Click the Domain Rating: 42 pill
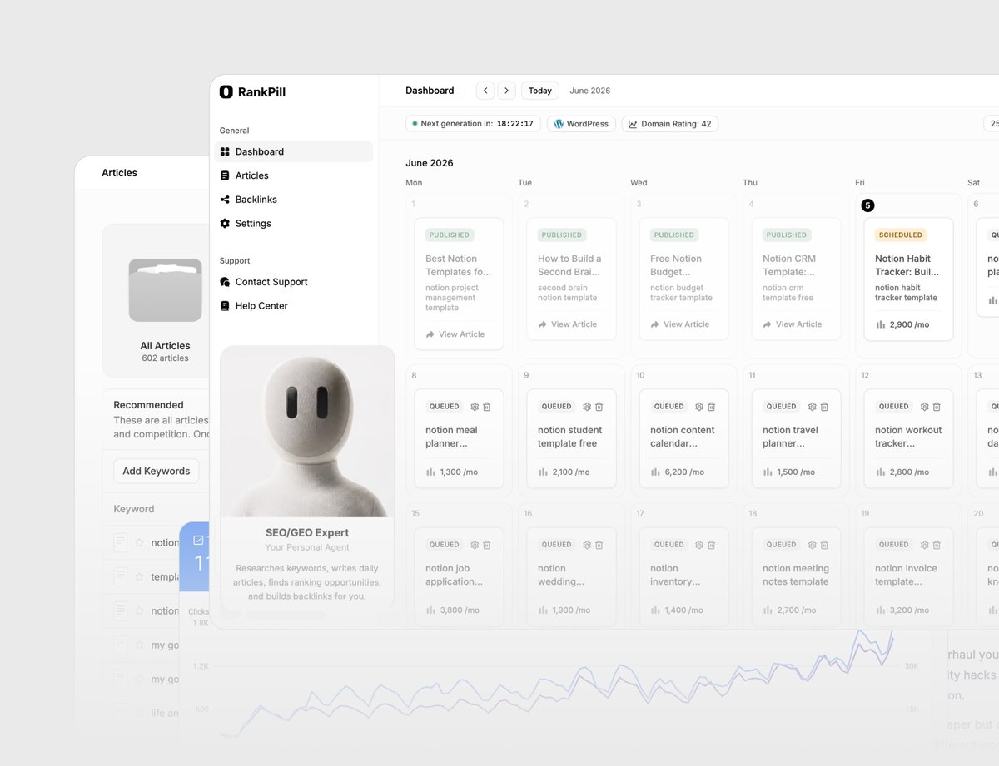The height and width of the screenshot is (766, 999). 670,124
